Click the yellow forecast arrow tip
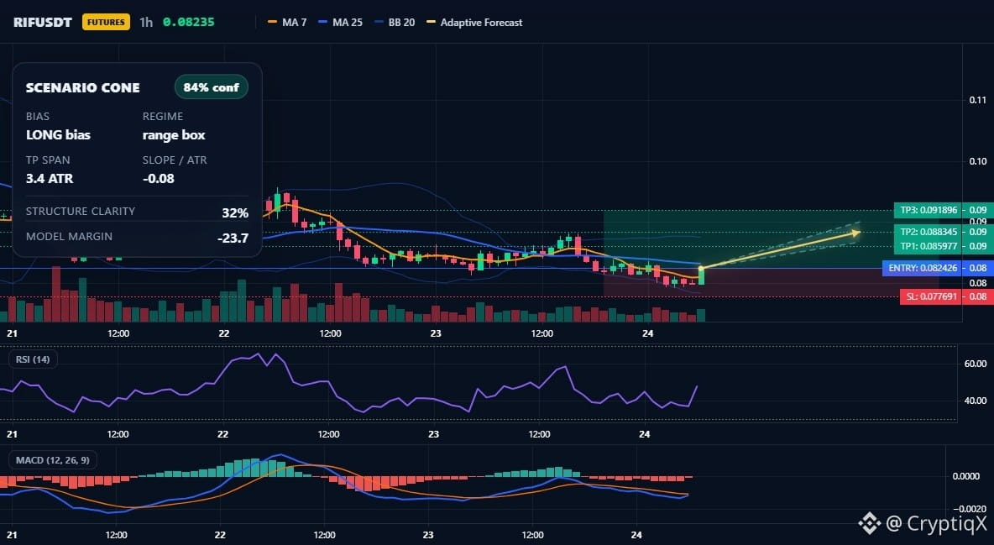The image size is (994, 545). [x=855, y=233]
